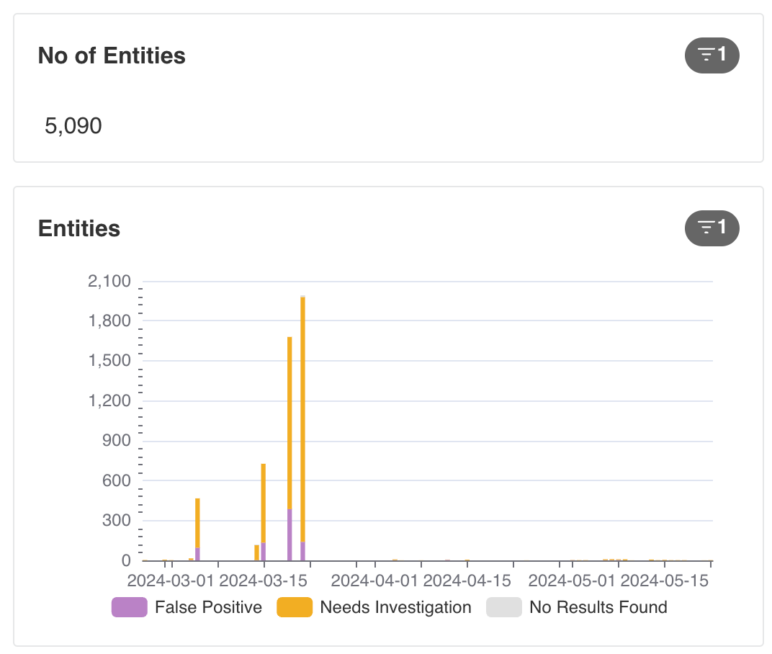772x654 pixels.
Task: Click the No of Entities heading
Action: click(x=112, y=55)
